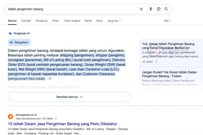This screenshot has width=203, height=135.
Task: Expand AI summary with Tampilkan lainnya
Action: pyautogui.click(x=70, y=97)
